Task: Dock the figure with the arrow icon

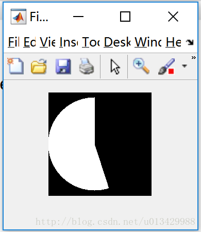Action: (x=190, y=42)
